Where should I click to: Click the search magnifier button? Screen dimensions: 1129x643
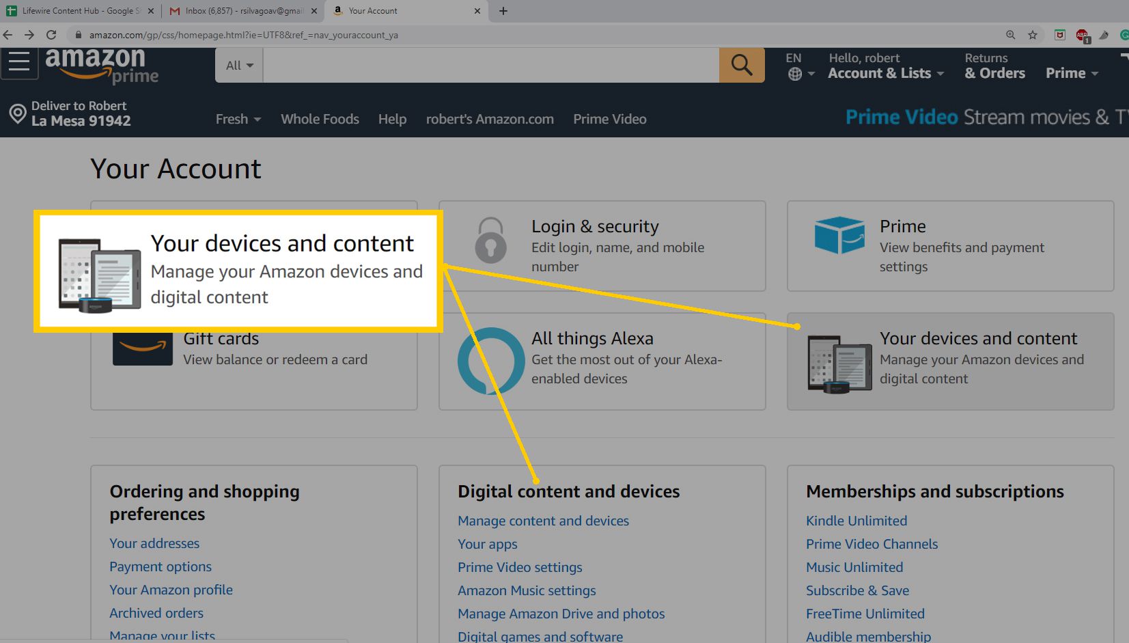click(742, 65)
